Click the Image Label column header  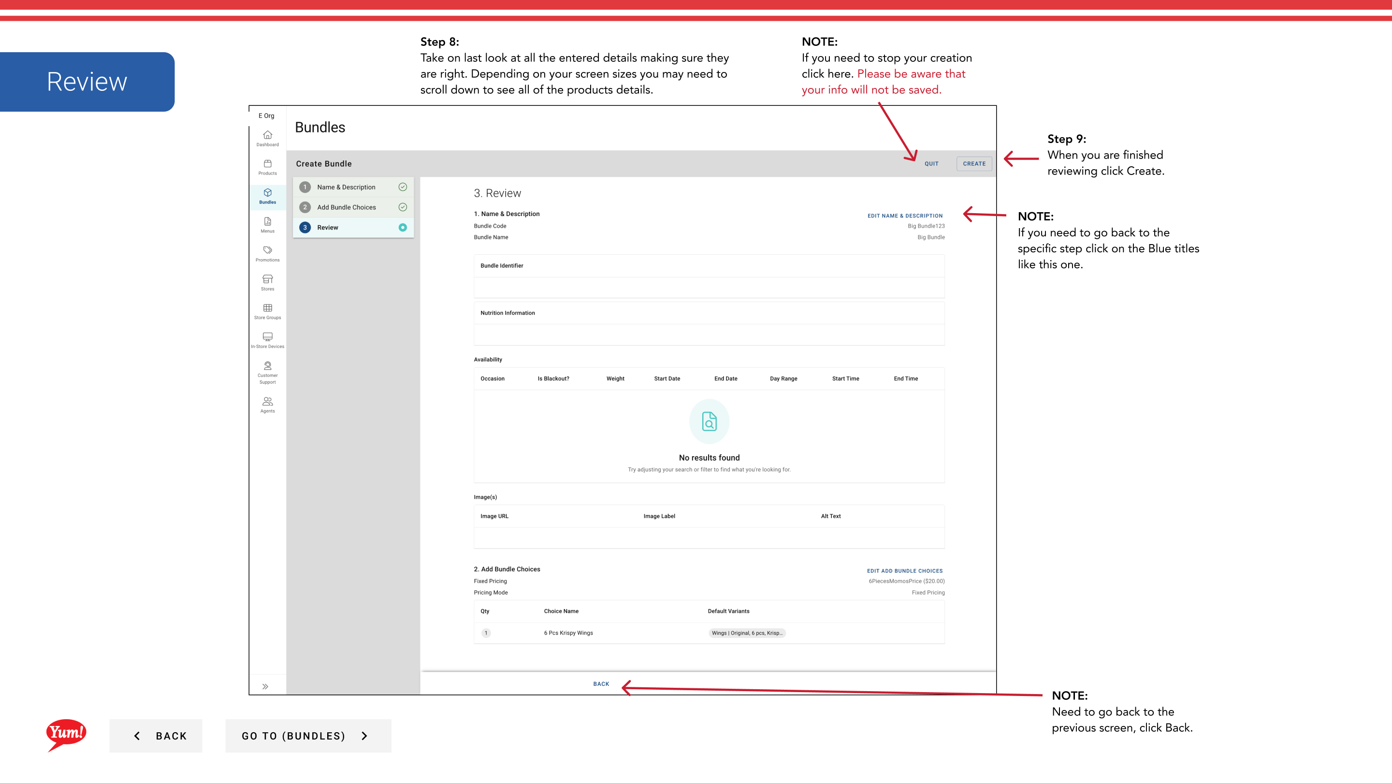tap(659, 516)
